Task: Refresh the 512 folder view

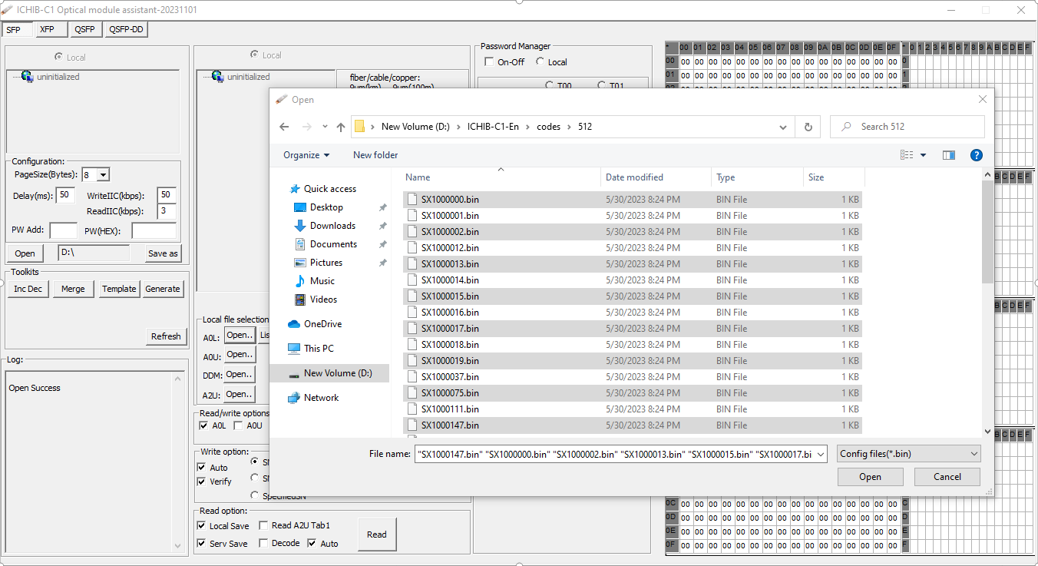Action: 808,127
